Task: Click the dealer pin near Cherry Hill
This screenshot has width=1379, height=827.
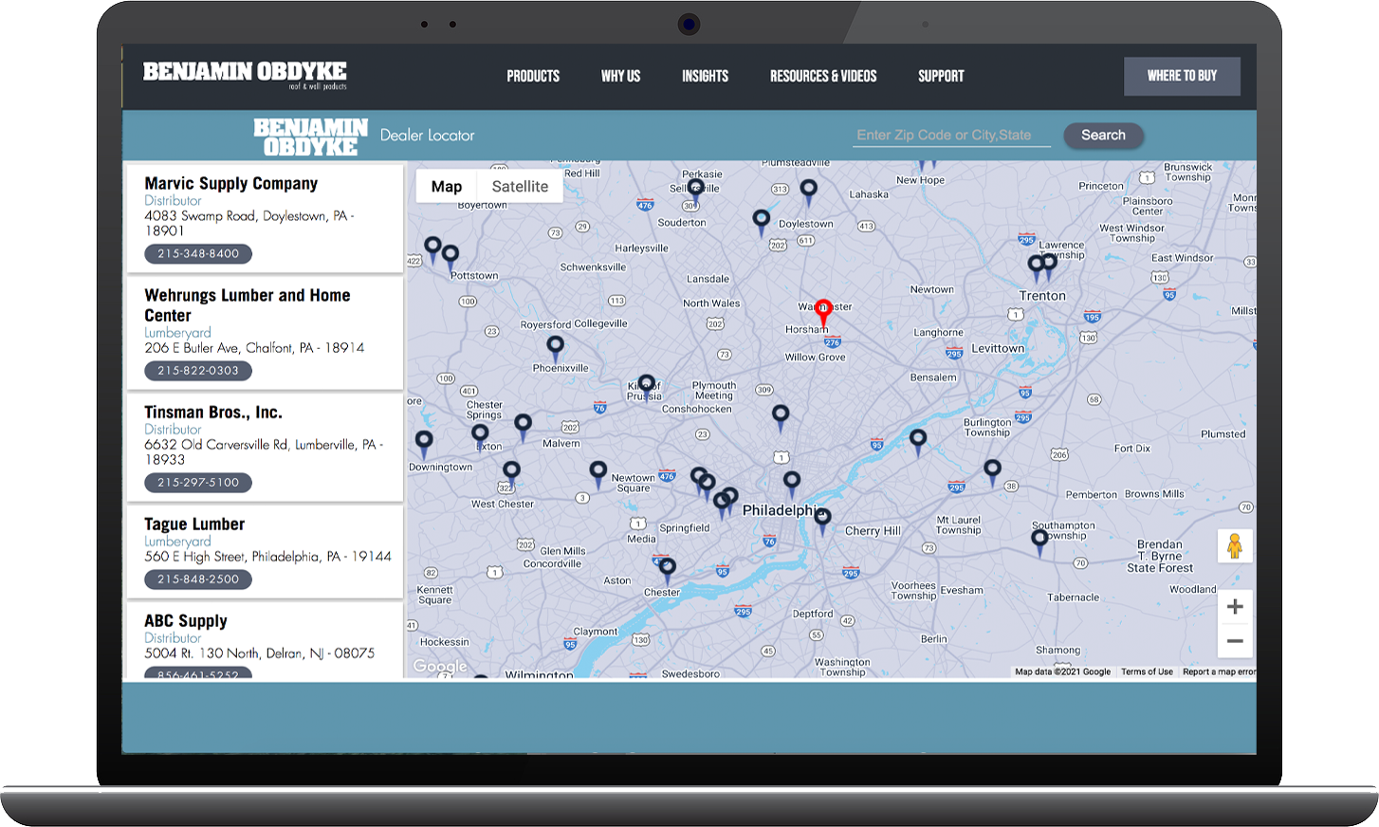Action: coord(822,521)
